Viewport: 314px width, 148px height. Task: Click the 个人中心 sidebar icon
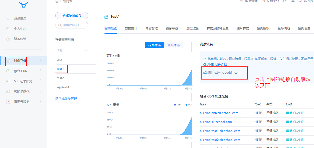[8, 29]
